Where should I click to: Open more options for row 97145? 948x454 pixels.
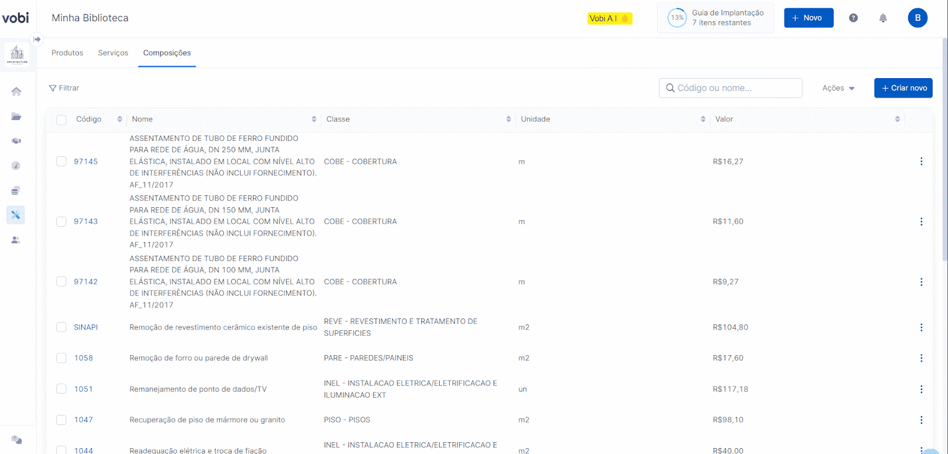click(921, 162)
